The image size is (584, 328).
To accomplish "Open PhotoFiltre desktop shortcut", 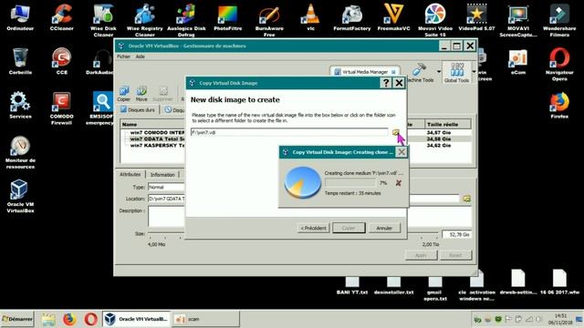I will point(227,17).
